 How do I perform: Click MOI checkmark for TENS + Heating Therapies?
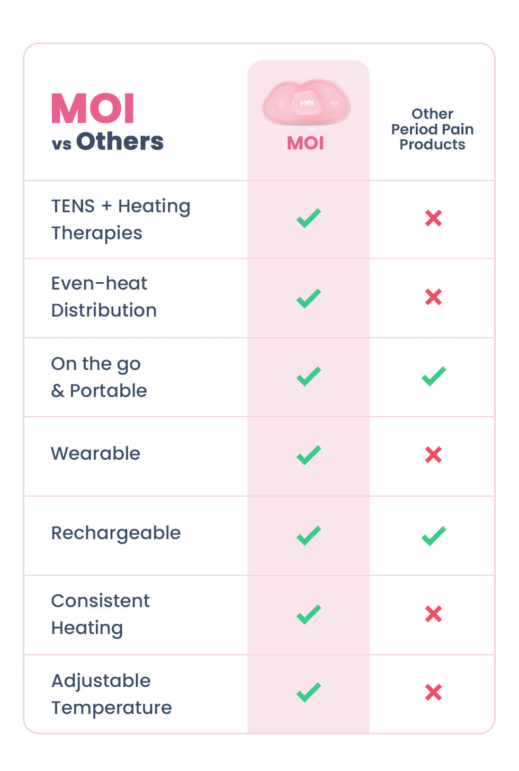pyautogui.click(x=308, y=218)
